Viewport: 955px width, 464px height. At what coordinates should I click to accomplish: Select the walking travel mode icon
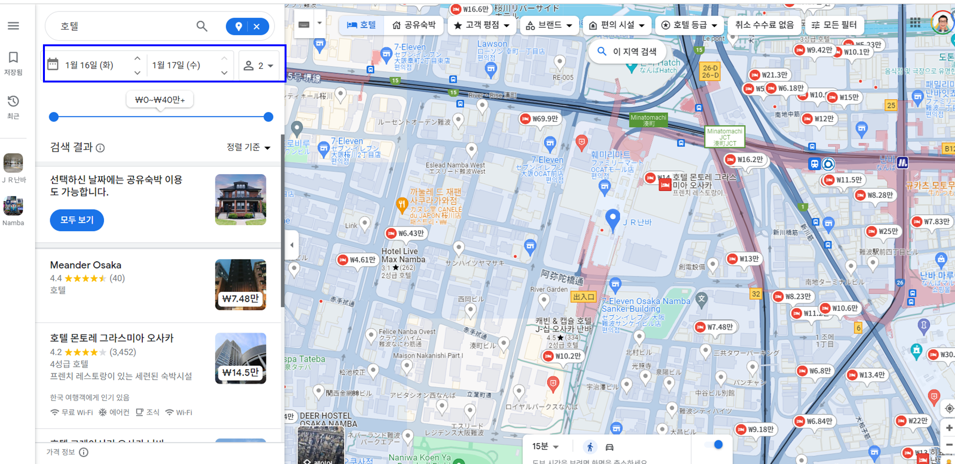590,447
